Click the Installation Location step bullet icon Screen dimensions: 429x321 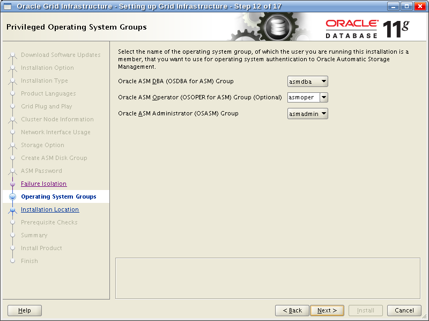pos(13,210)
